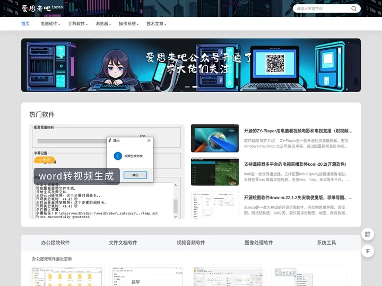Select the first banner carousel dot
The image size is (382, 286).
pos(187,87)
